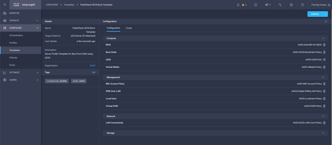Open the search magnifier icon
332x145 pixels.
click(280, 5)
